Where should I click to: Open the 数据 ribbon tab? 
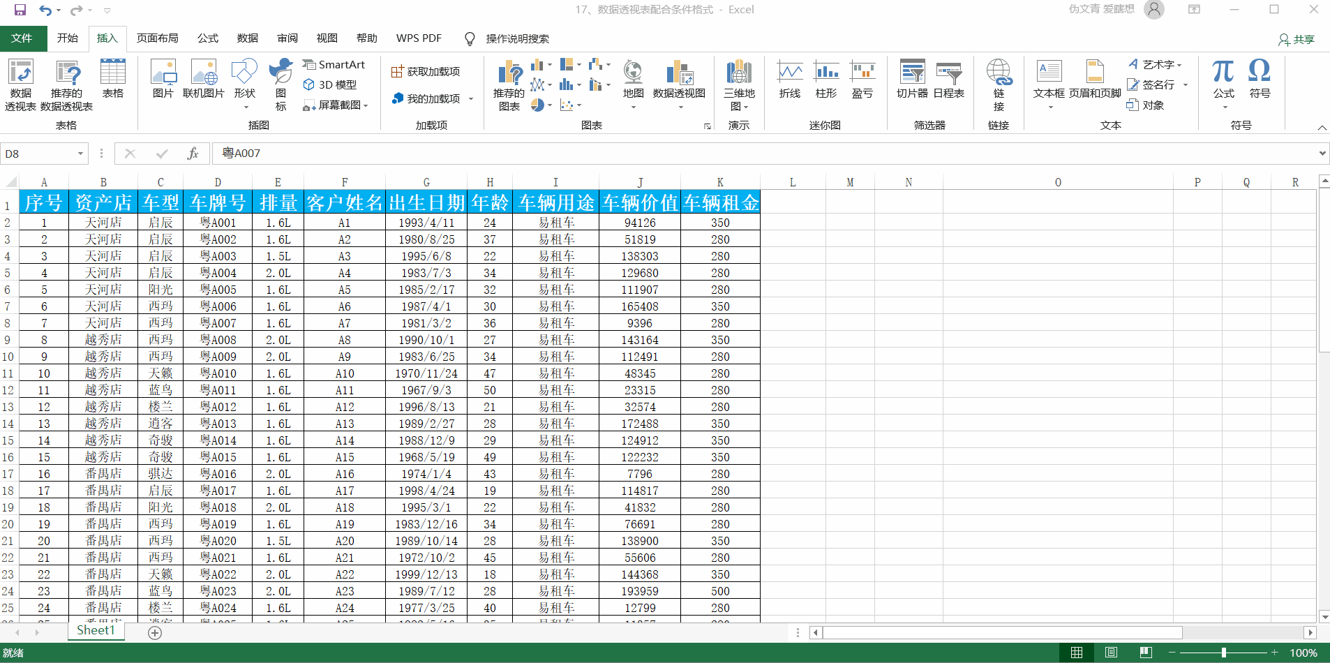point(247,38)
